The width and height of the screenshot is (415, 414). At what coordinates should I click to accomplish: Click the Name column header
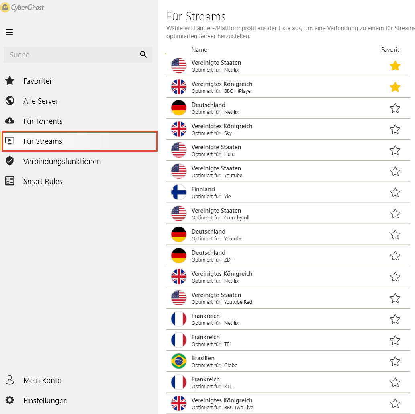pos(199,50)
